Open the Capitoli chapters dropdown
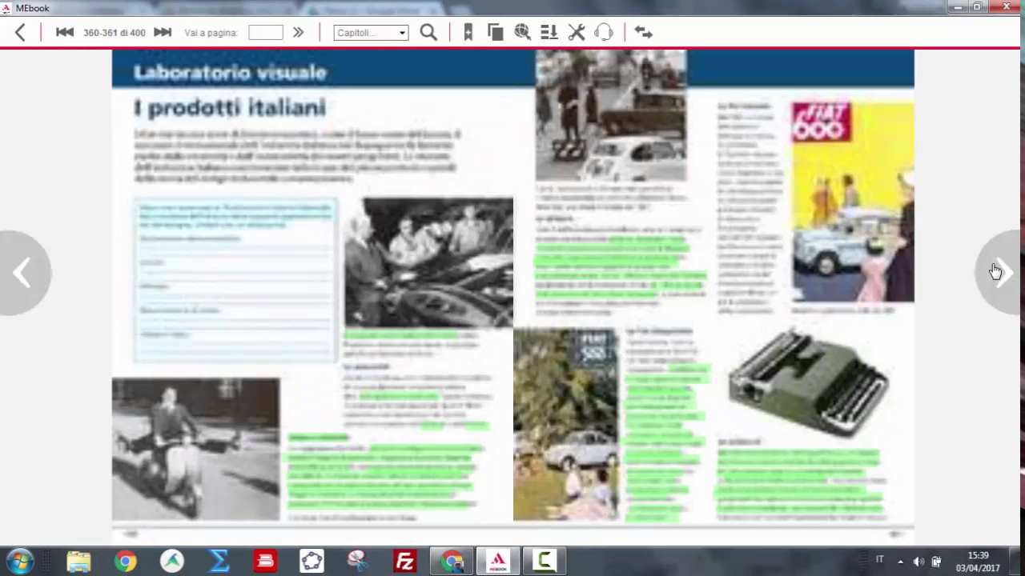This screenshot has height=576, width=1025. click(x=371, y=33)
